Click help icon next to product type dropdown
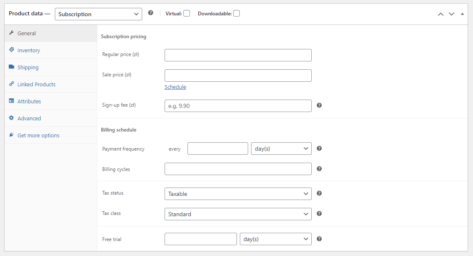 point(150,13)
